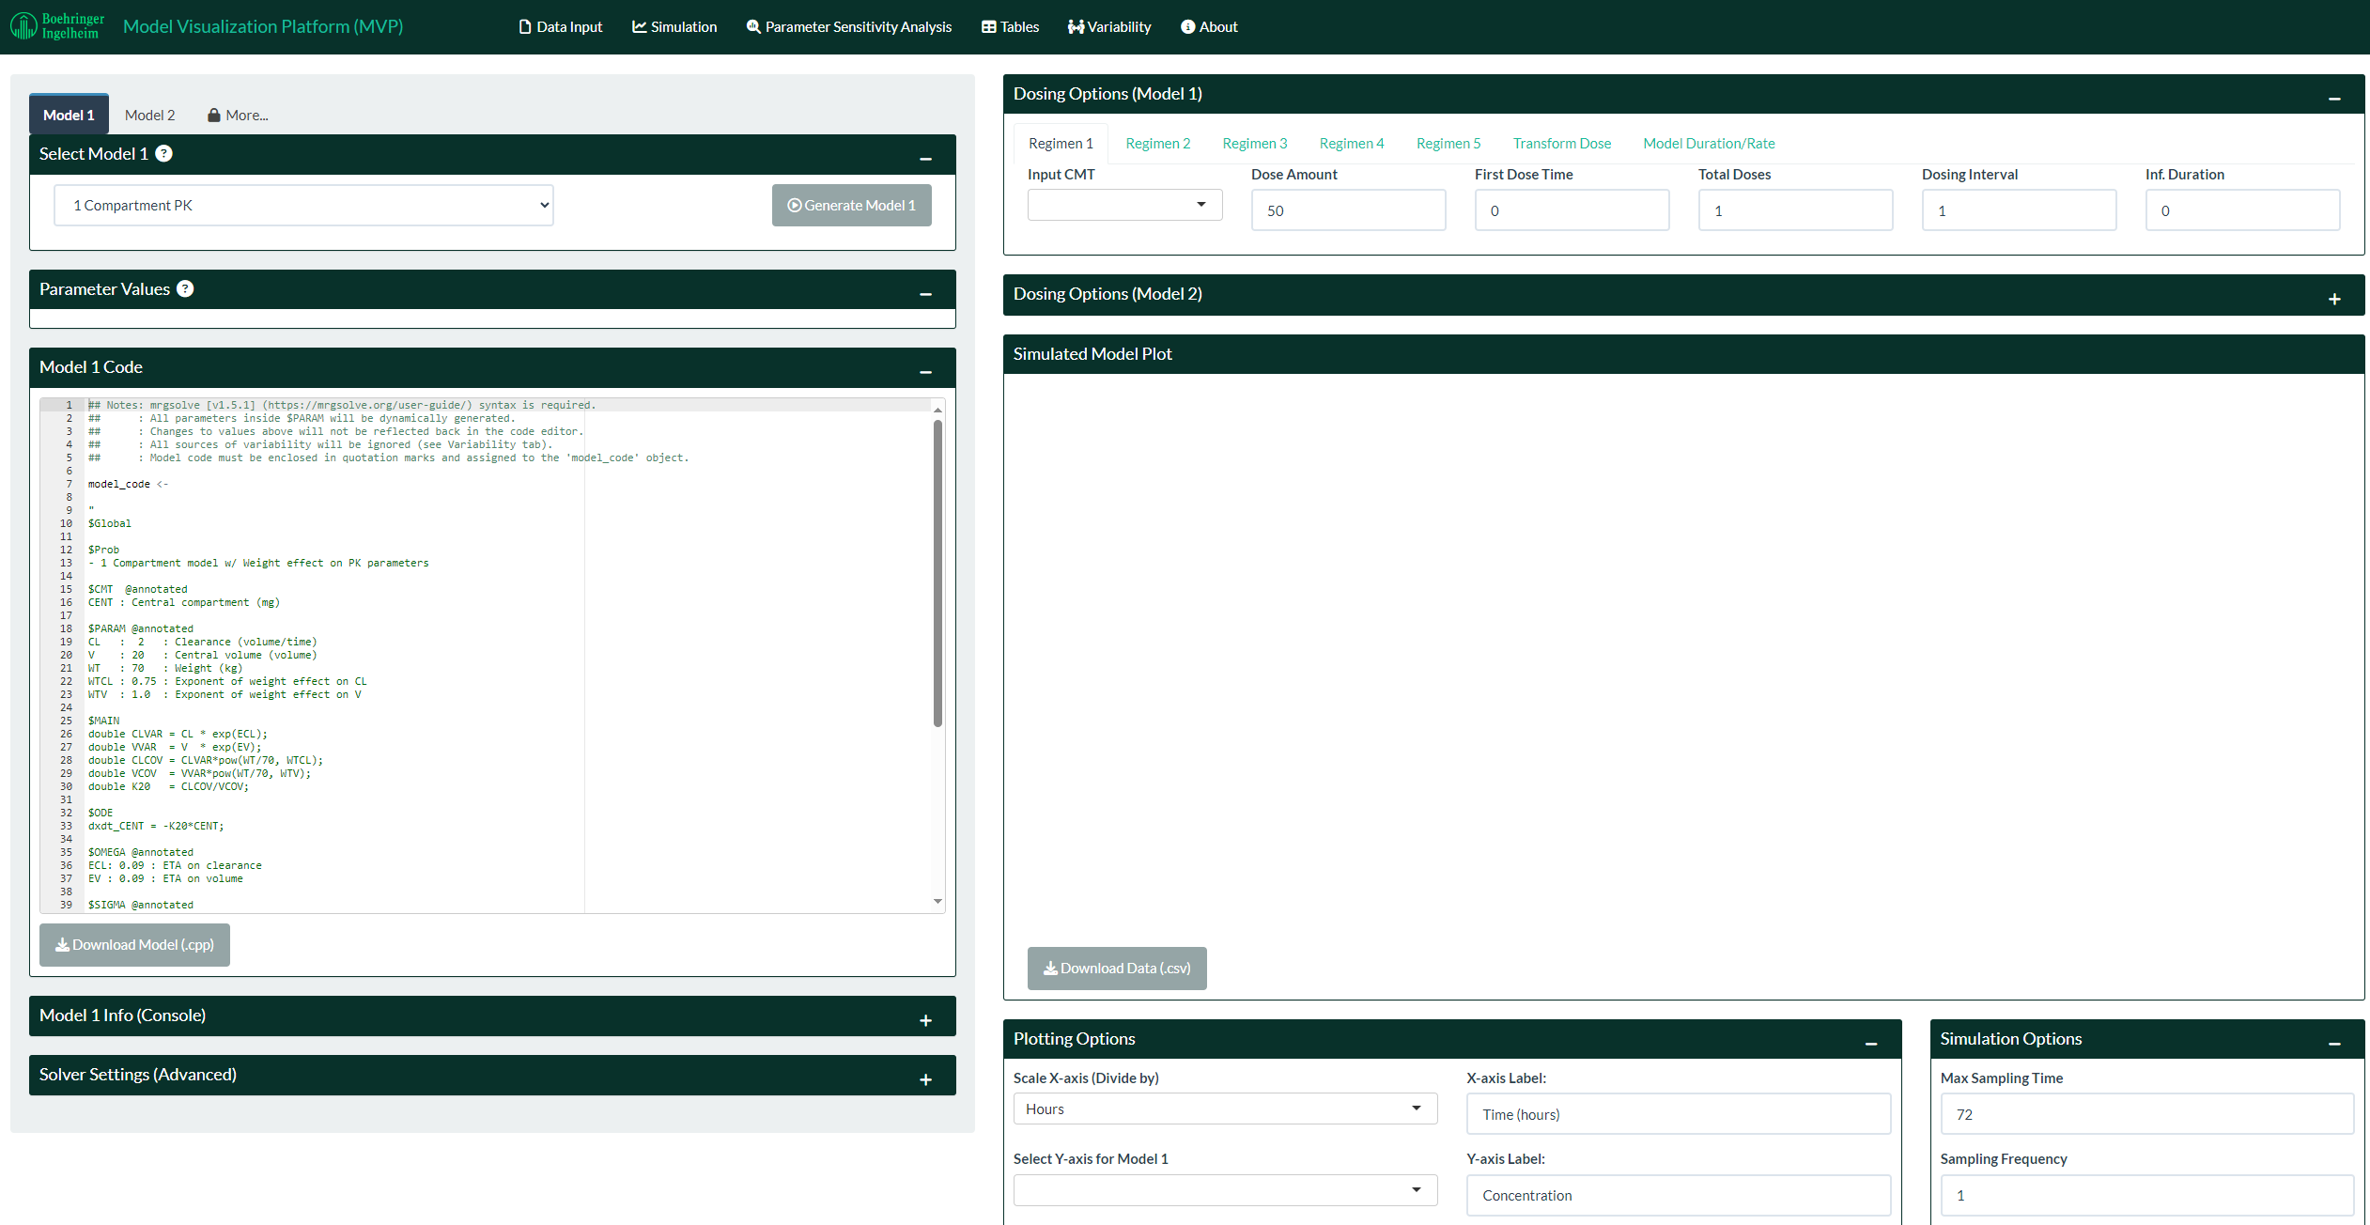Collapse the Model 1 Code panel
Image resolution: width=2370 pixels, height=1225 pixels.
pyautogui.click(x=925, y=372)
